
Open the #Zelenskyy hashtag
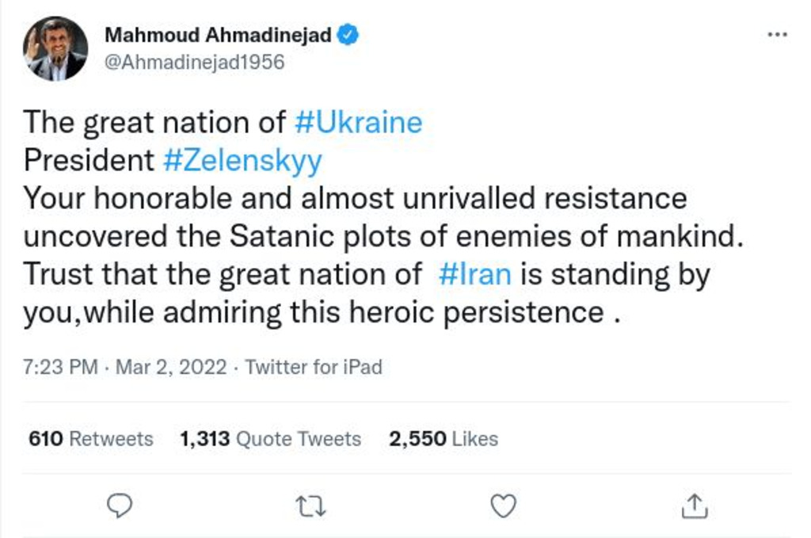[x=242, y=161]
